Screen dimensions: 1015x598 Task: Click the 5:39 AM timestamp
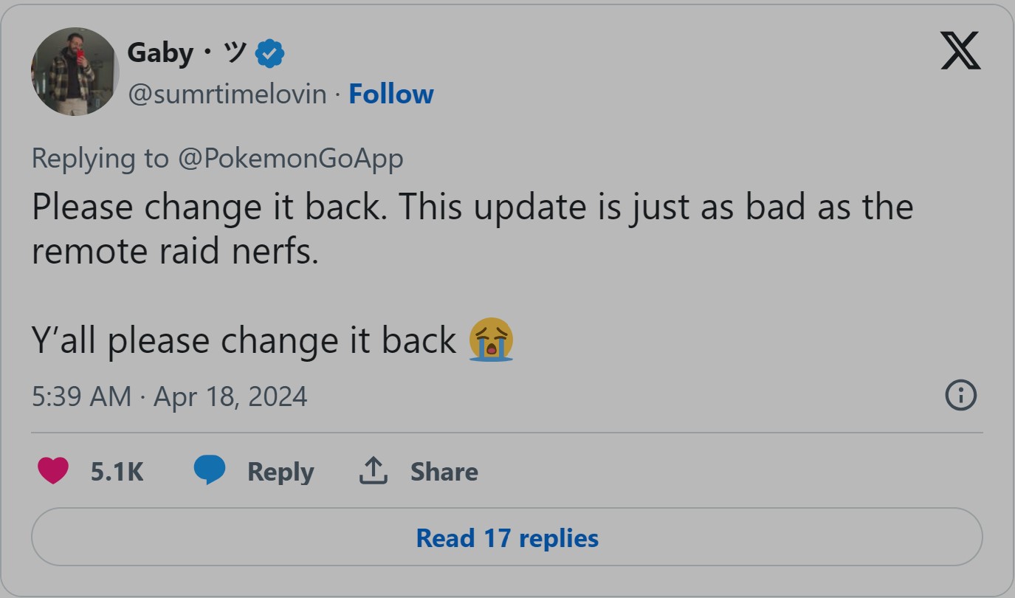coord(81,396)
